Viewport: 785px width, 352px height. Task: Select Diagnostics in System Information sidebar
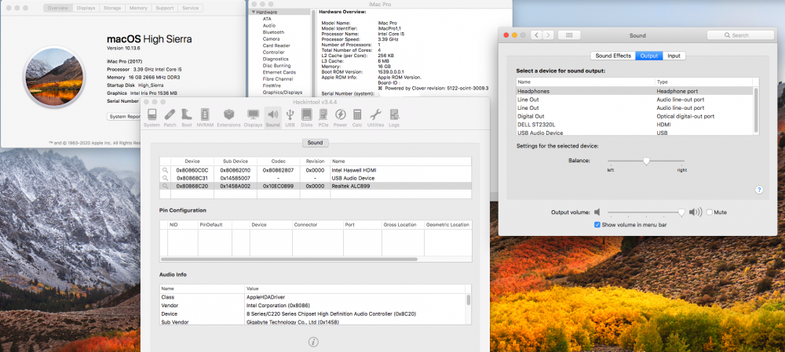coord(276,59)
